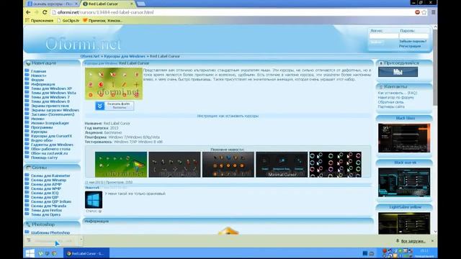Screen dimensions: 461x259
Task: Open the Red Label Cursor preview image
Action: [114, 83]
